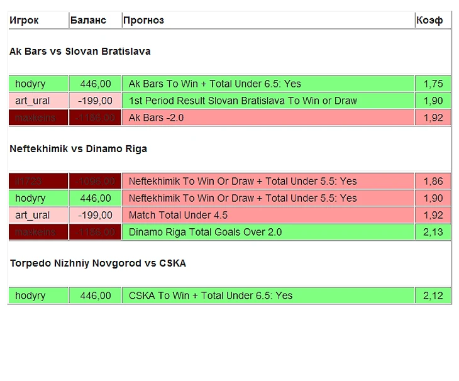Click the coefficient 2,13

[433, 232]
